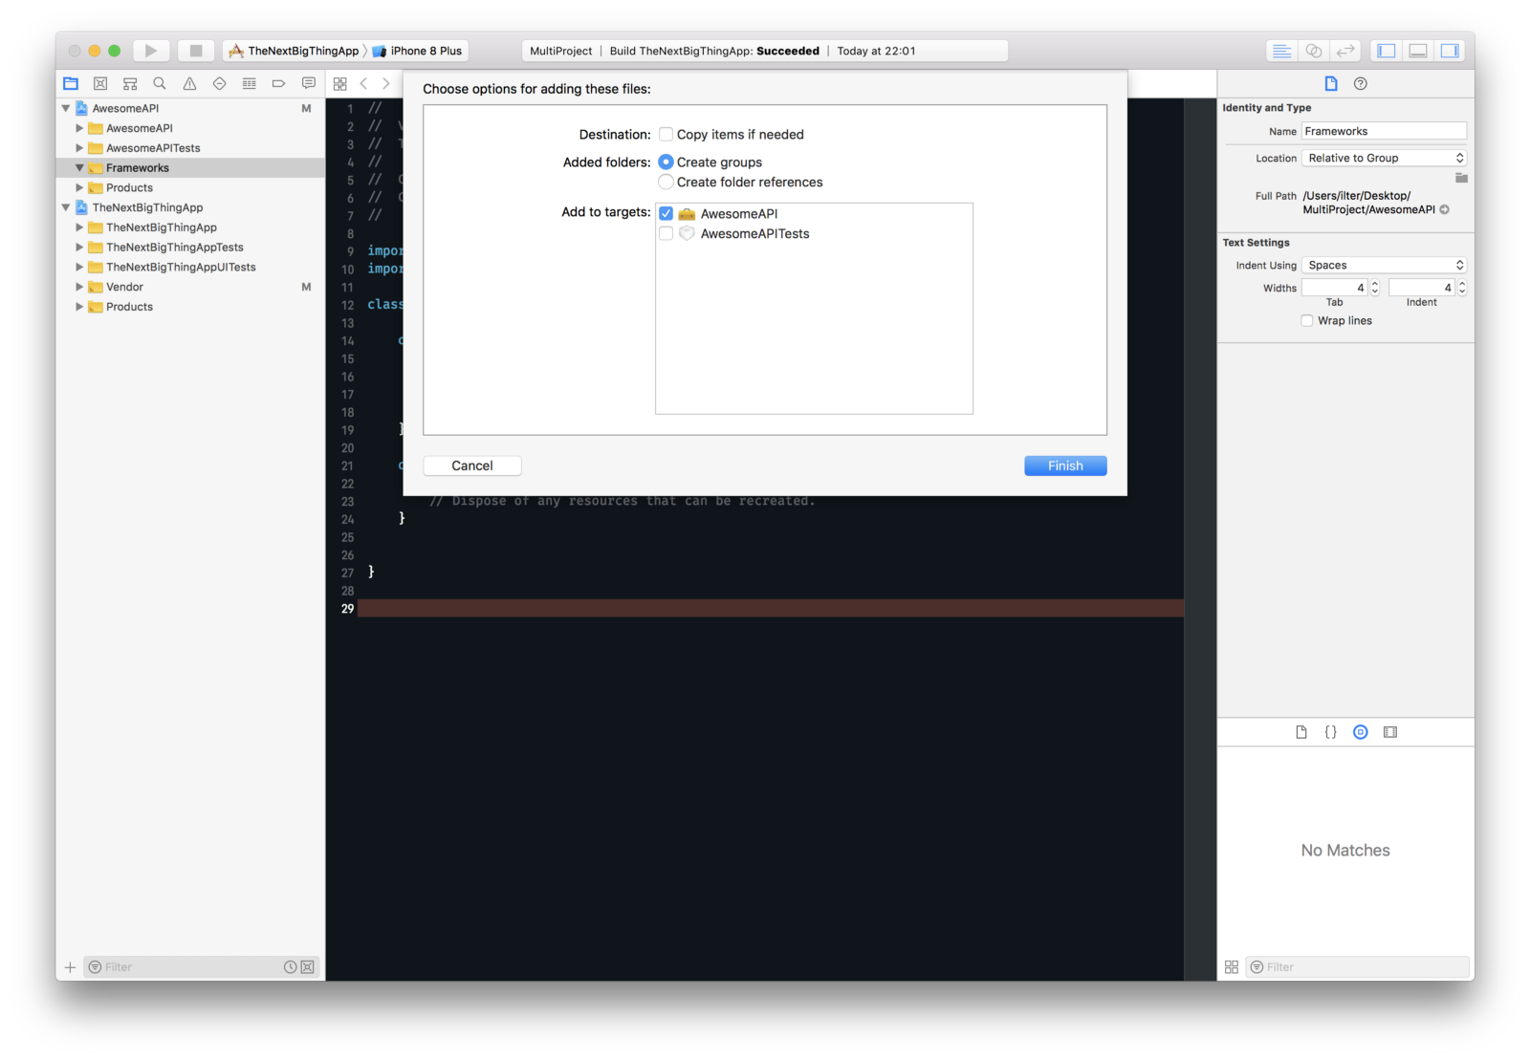This screenshot has height=1060, width=1530.
Task: Open the Find navigator magnifier icon
Action: tap(160, 83)
